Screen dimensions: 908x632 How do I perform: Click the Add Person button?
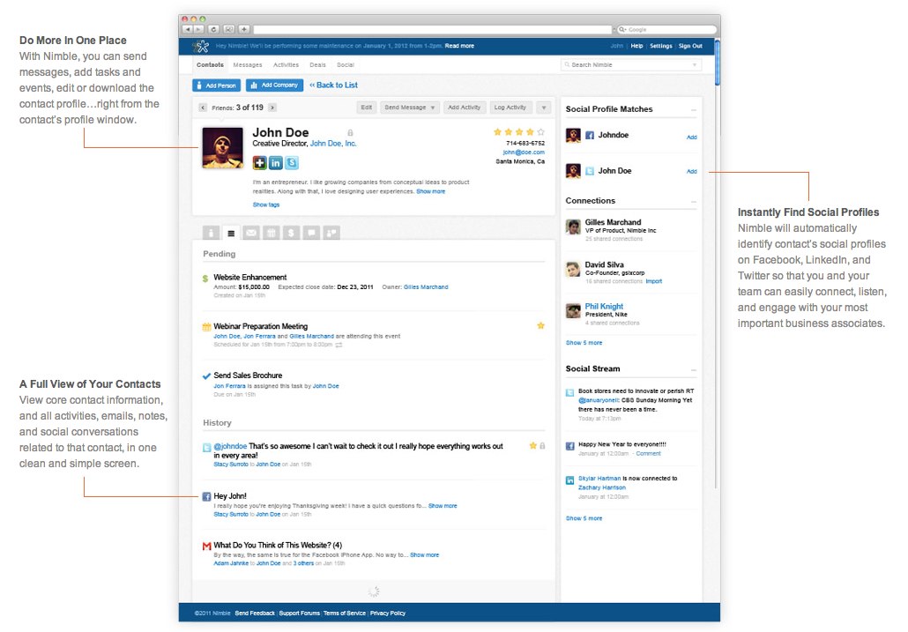pyautogui.click(x=216, y=86)
